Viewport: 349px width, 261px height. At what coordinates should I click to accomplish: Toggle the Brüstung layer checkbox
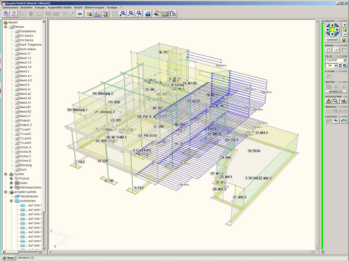(x=17, y=165)
